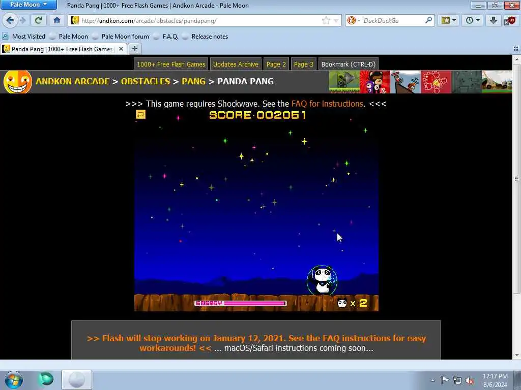Image resolution: width=521 pixels, height=390 pixels.
Task: Open the truck on grass game thumbnail
Action: coord(497,82)
